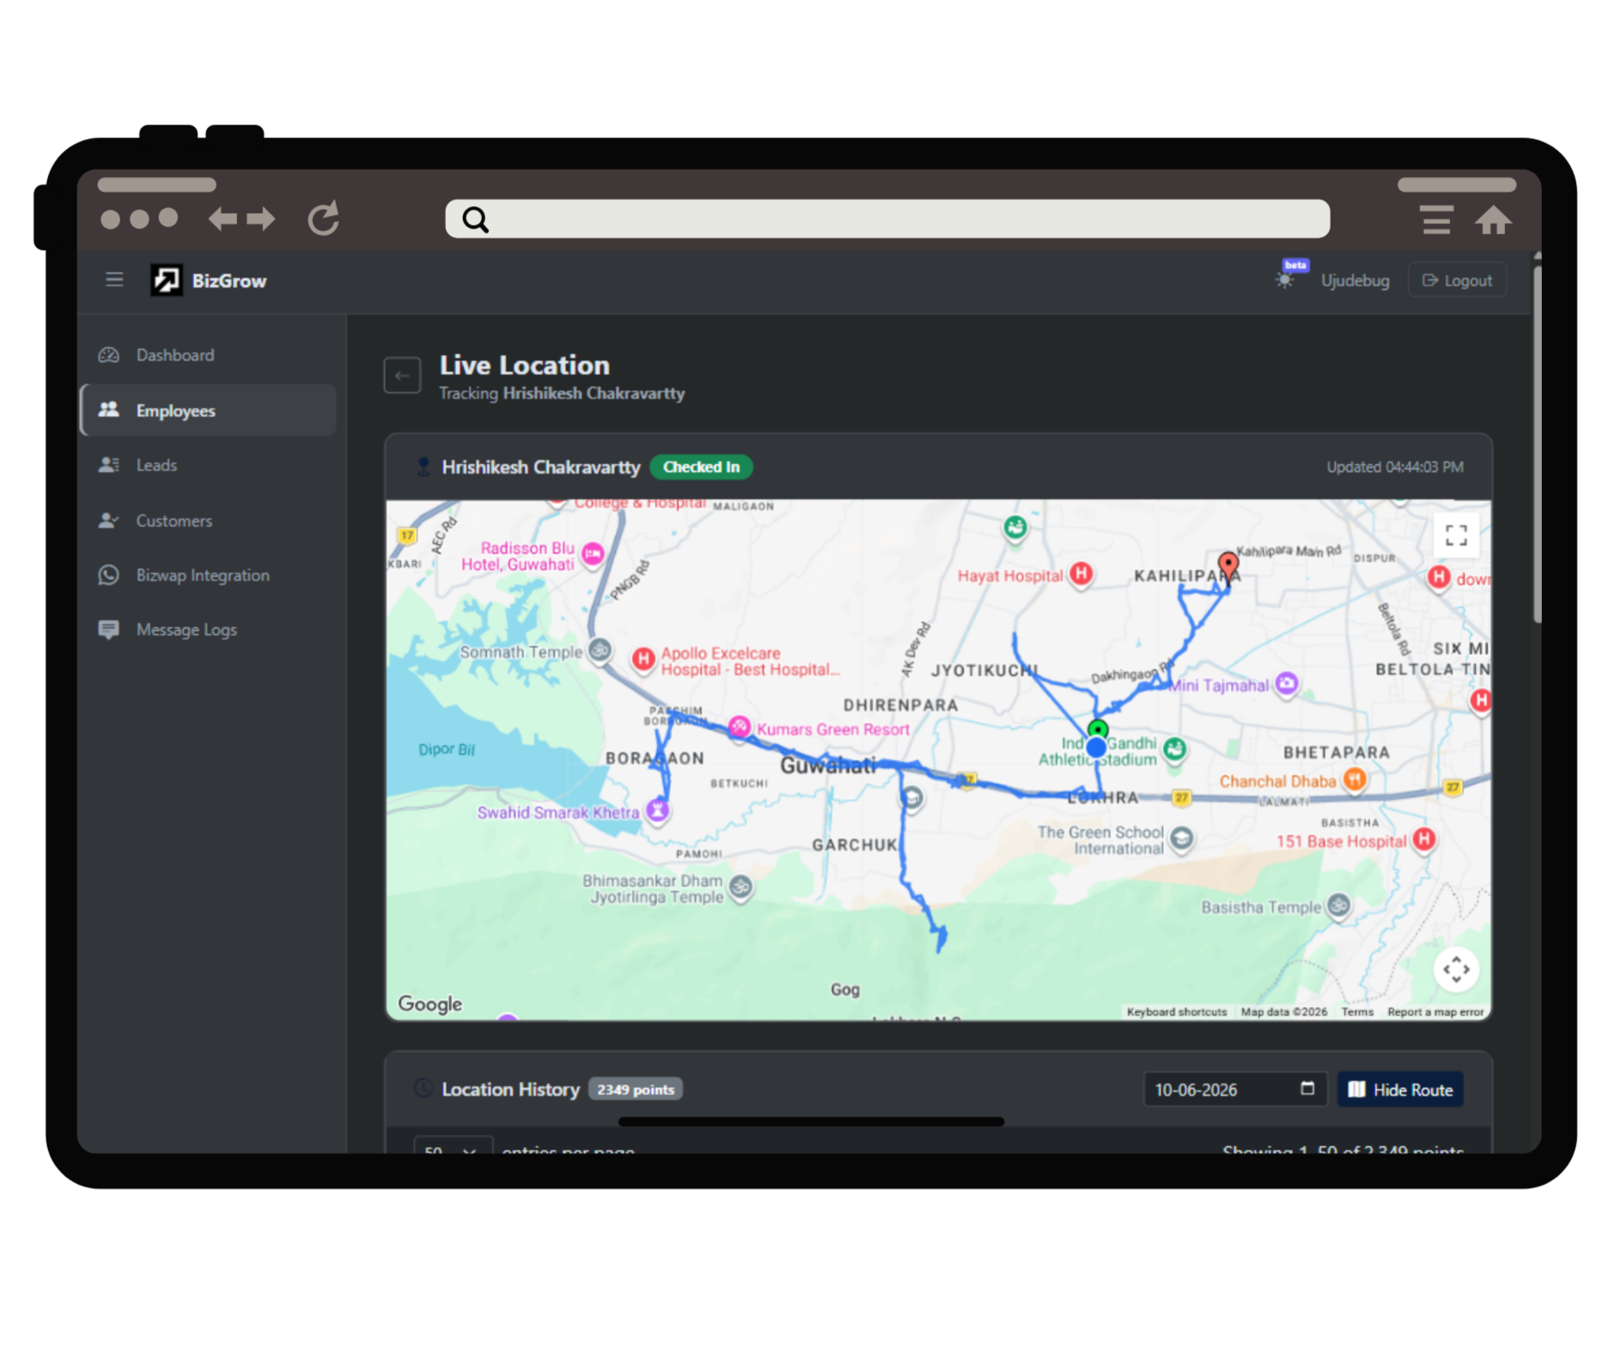Click the 10-06-2026 date field
Viewport: 1615px width, 1354px height.
point(1235,1089)
